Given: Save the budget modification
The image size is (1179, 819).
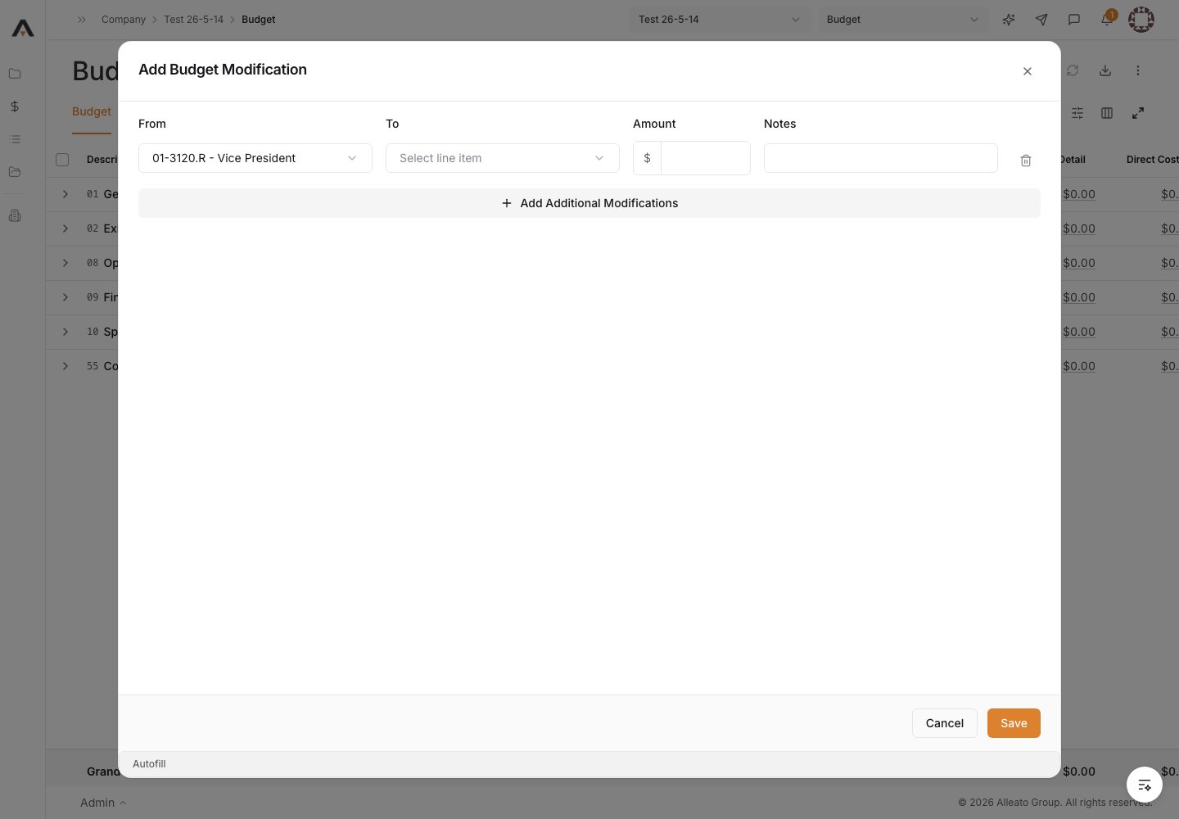Looking at the screenshot, I should (x=1014, y=723).
